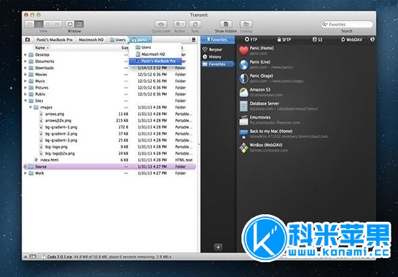Toggle Show Hidden files
The height and width of the screenshot is (277, 398).
[x=226, y=24]
